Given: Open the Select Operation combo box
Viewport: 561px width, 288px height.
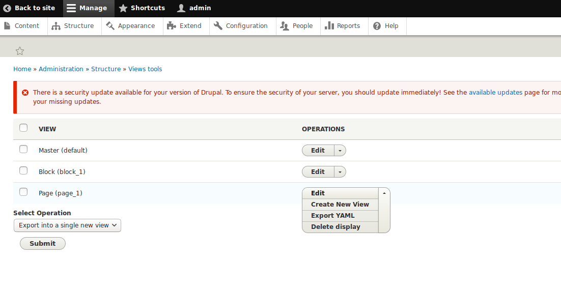Looking at the screenshot, I should 67,225.
